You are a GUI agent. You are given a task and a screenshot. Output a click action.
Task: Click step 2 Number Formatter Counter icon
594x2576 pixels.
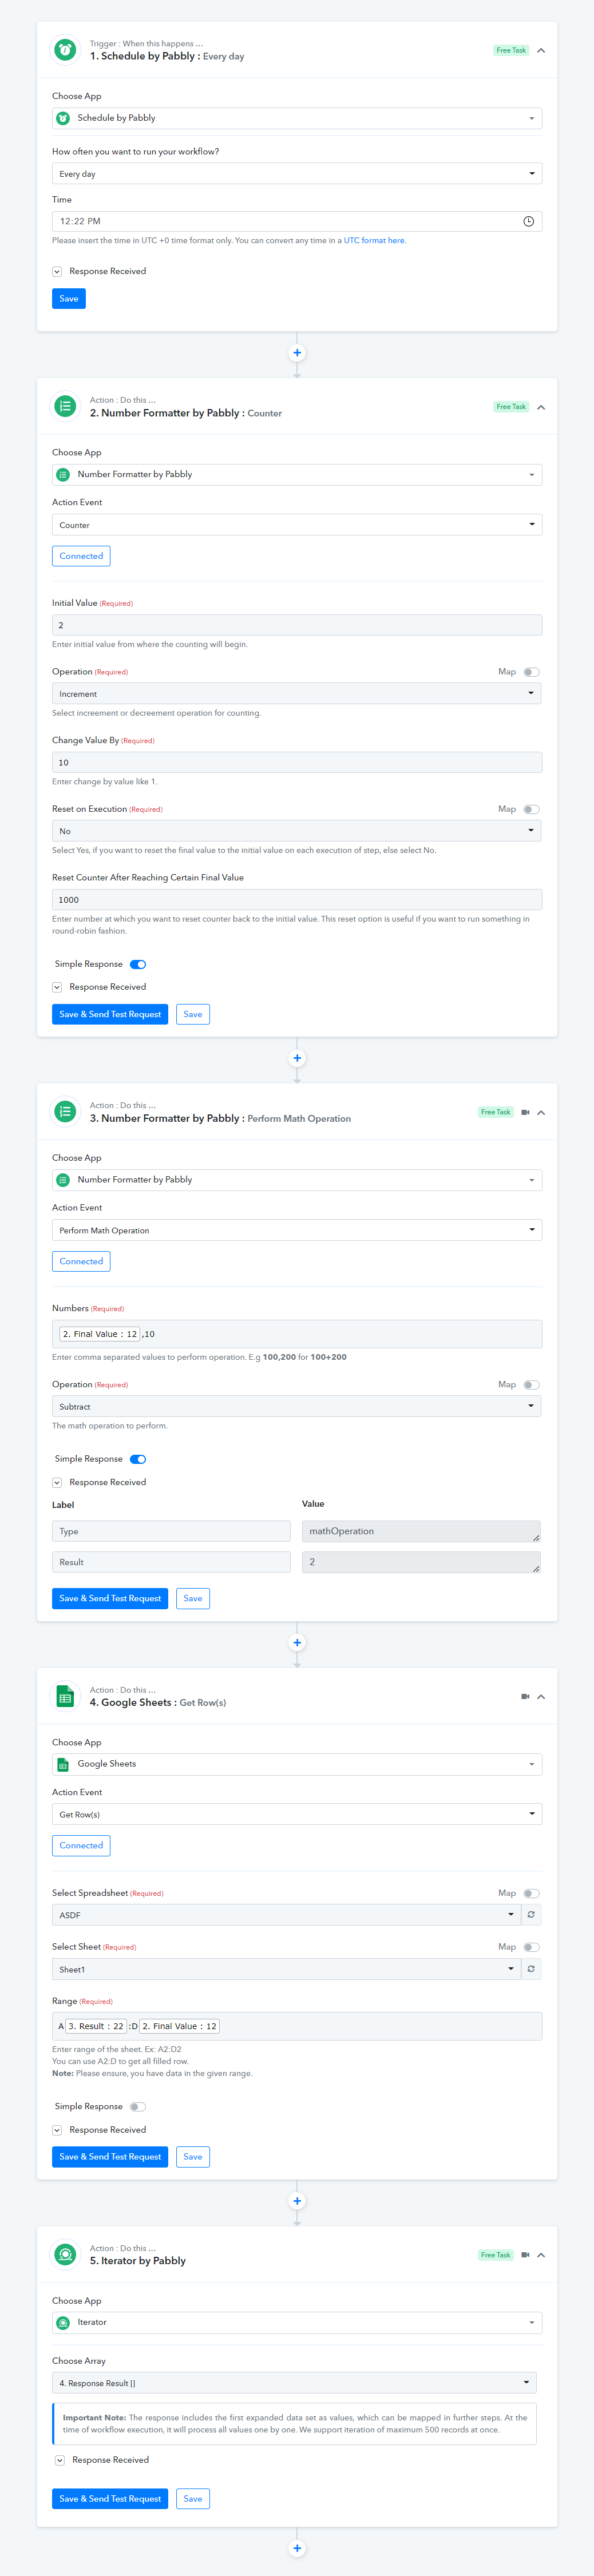click(x=65, y=406)
